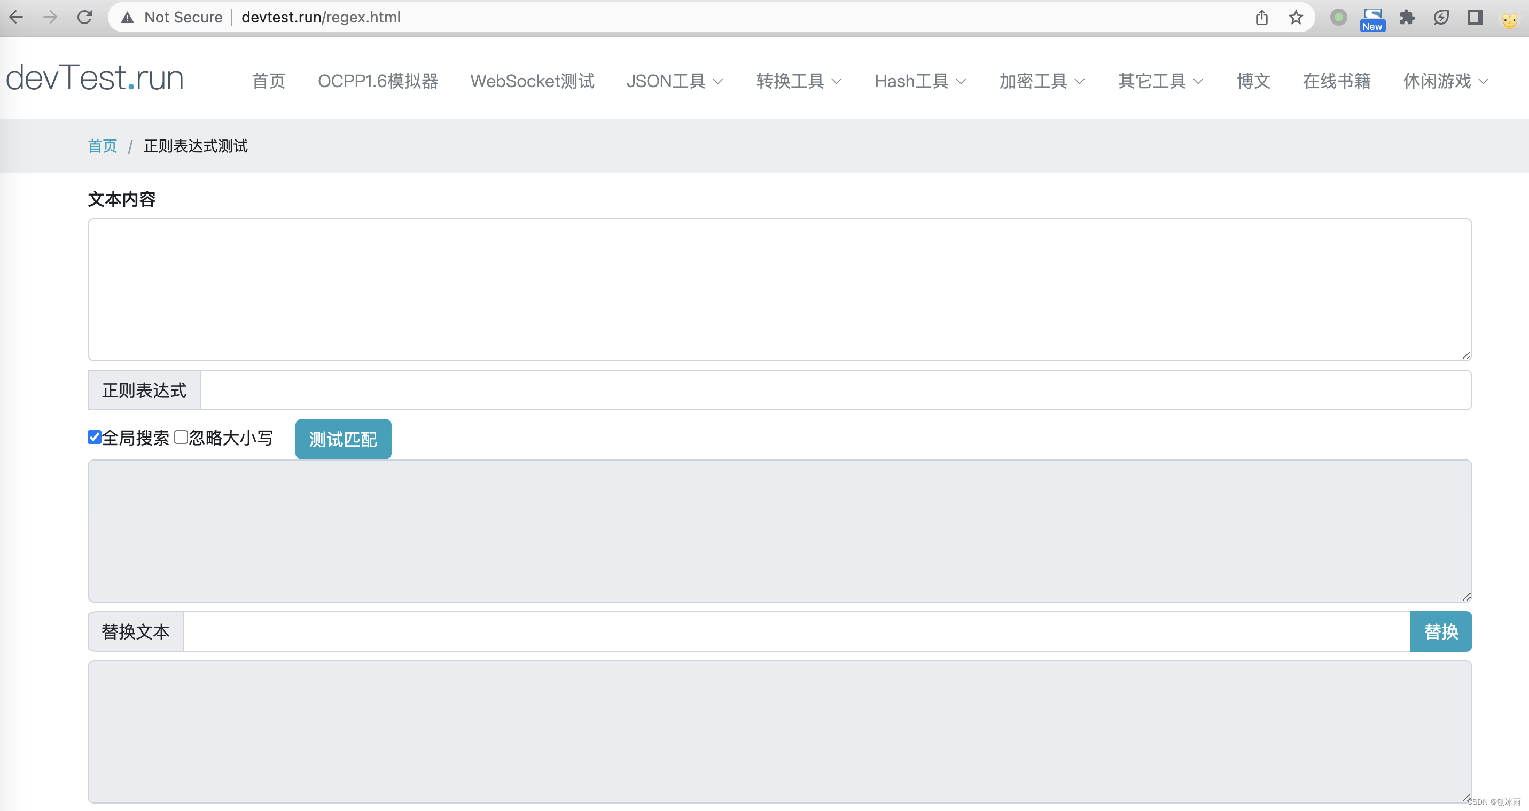Image resolution: width=1529 pixels, height=811 pixels.
Task: Focus the 正则表达式 input field
Action: [x=835, y=390]
